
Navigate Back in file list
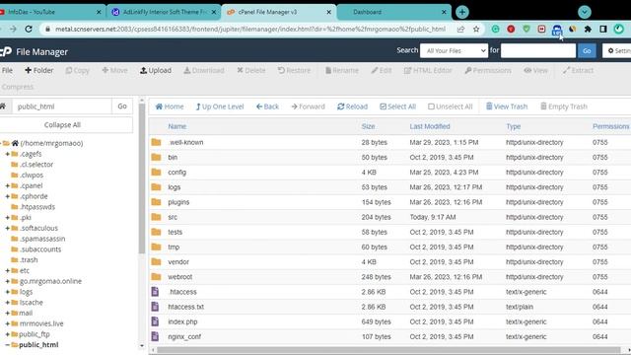click(267, 106)
